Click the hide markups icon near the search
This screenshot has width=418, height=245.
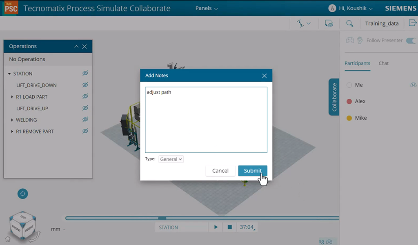(x=329, y=23)
